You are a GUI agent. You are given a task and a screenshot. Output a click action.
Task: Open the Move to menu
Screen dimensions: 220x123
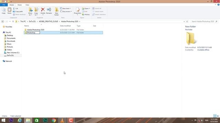click(x=30, y=12)
